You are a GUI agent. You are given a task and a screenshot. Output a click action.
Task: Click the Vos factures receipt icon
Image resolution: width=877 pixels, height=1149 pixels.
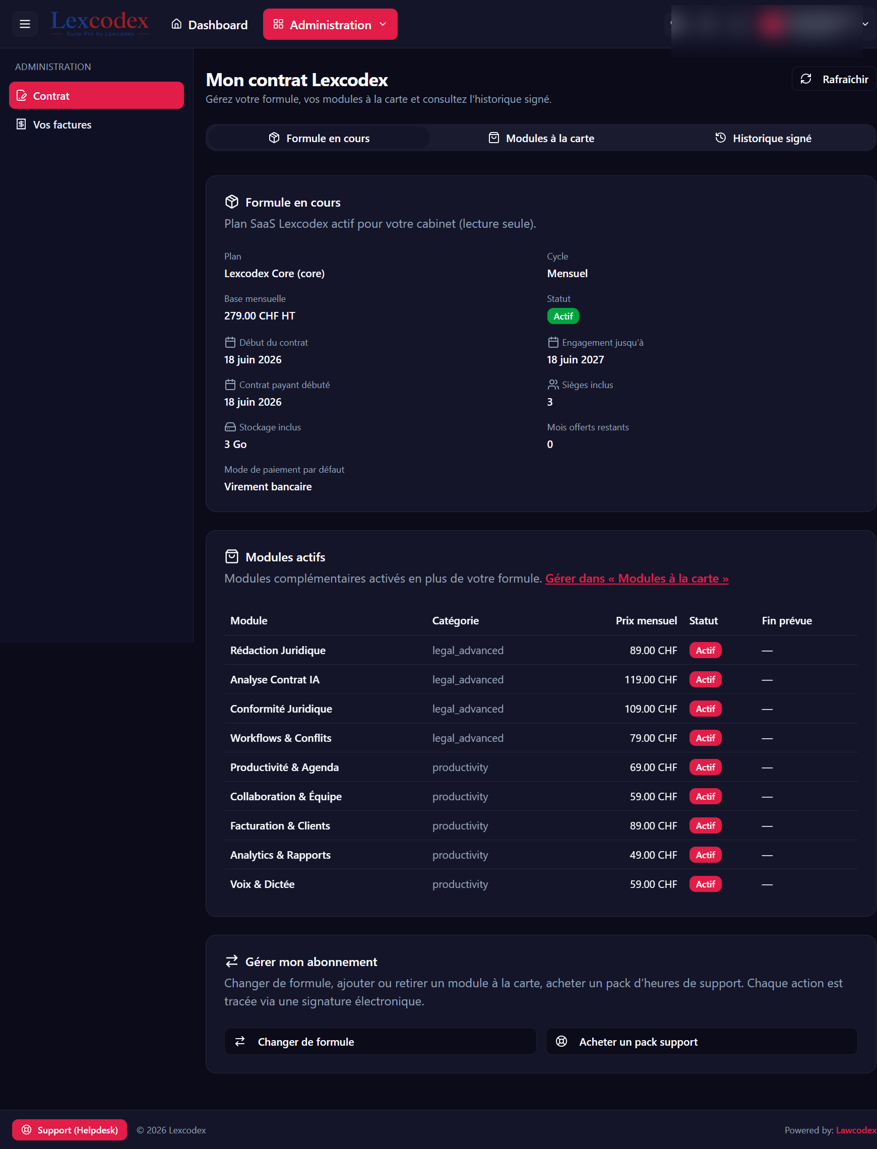tap(21, 124)
